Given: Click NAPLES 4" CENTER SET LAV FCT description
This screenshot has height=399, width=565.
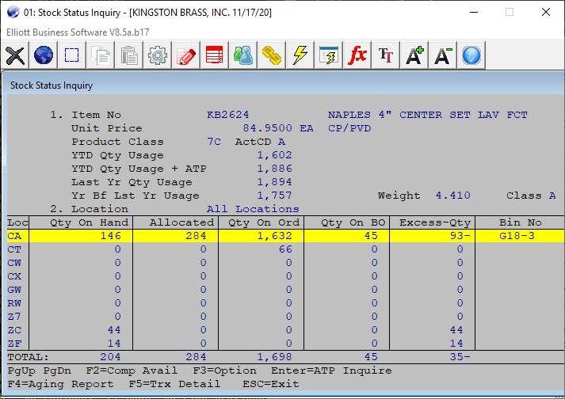Looking at the screenshot, I should point(428,115).
